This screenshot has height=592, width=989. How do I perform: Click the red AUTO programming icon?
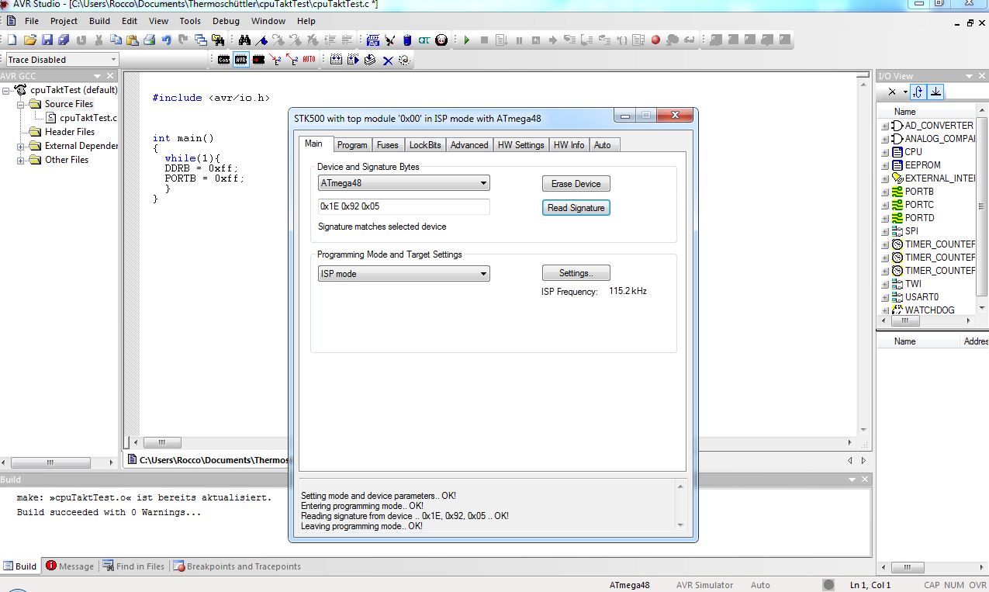click(309, 59)
